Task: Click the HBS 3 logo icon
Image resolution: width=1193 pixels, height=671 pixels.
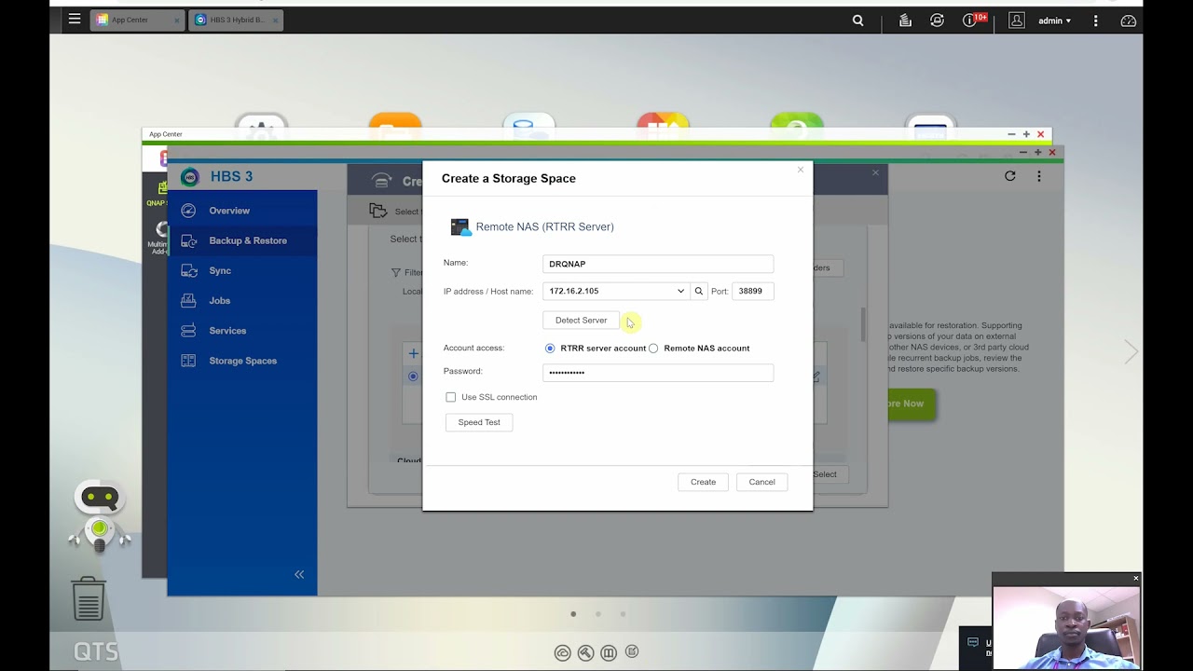Action: coord(190,176)
